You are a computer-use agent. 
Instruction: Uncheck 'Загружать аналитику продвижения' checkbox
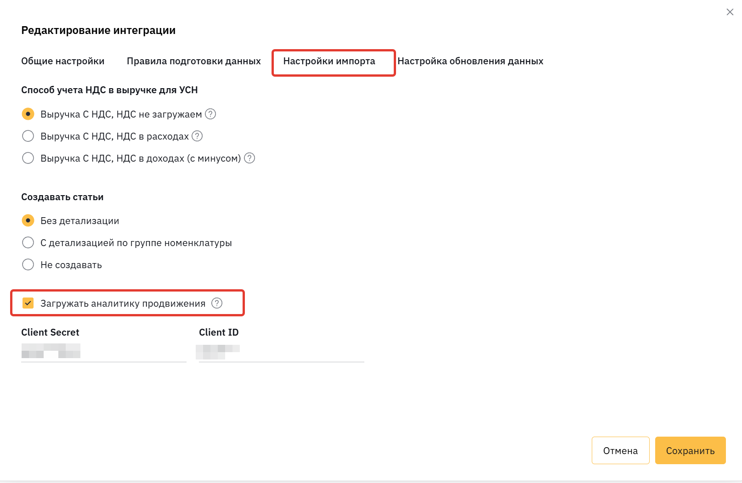click(28, 303)
